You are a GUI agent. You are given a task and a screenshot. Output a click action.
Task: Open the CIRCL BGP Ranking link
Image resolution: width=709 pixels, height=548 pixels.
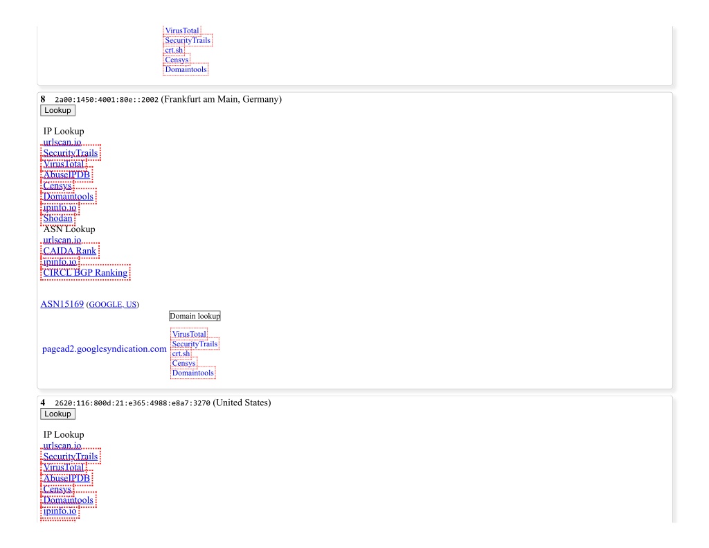tap(85, 272)
